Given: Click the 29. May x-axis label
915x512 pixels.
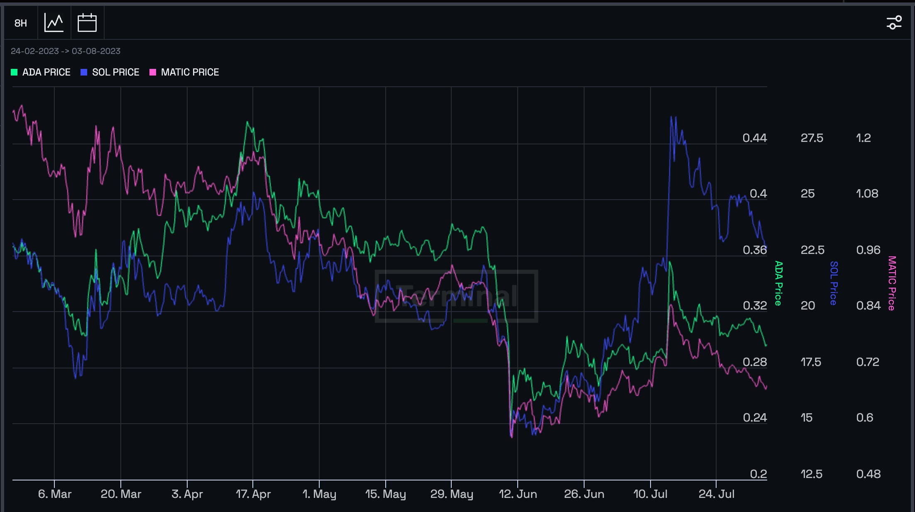Looking at the screenshot, I should tap(452, 494).
